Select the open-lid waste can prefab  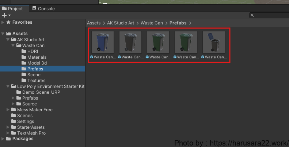pyautogui.click(x=213, y=42)
